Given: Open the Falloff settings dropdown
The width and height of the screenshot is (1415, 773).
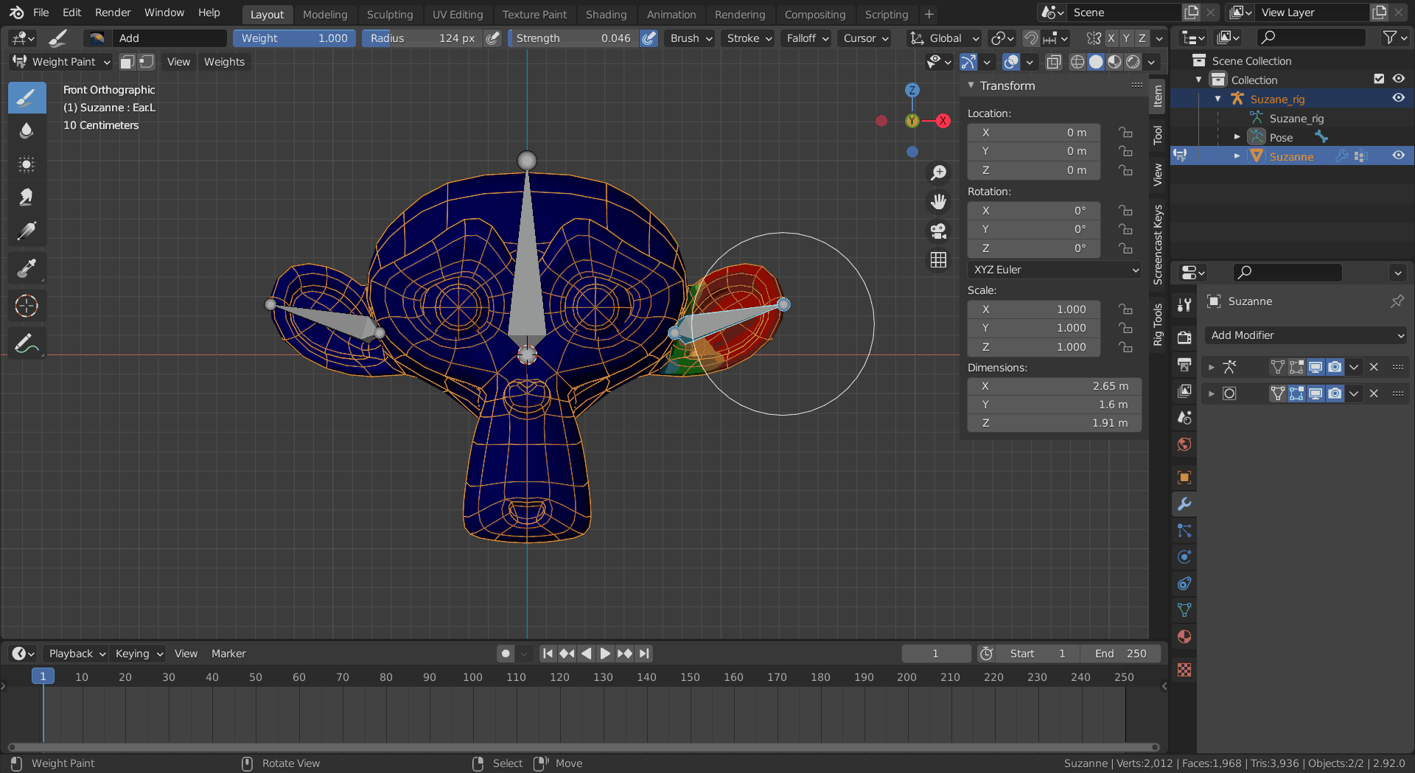Looking at the screenshot, I should pos(806,38).
